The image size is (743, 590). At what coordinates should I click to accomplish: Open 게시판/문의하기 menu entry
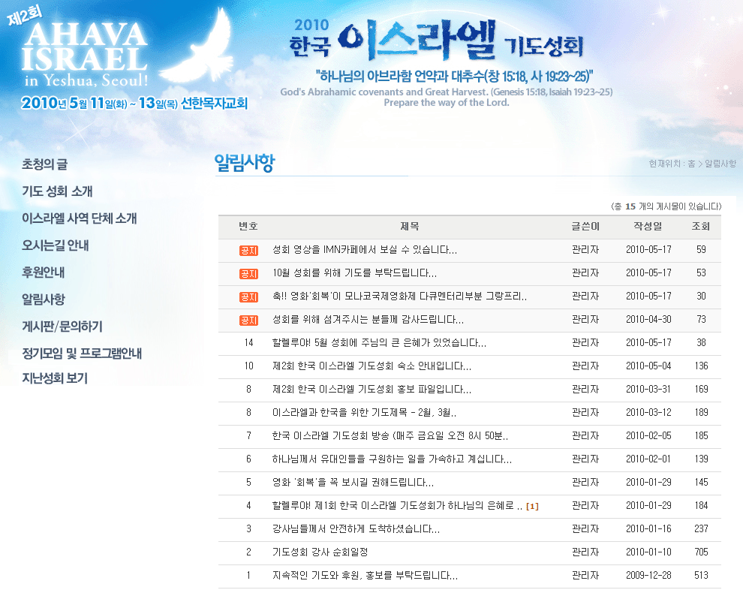click(62, 327)
